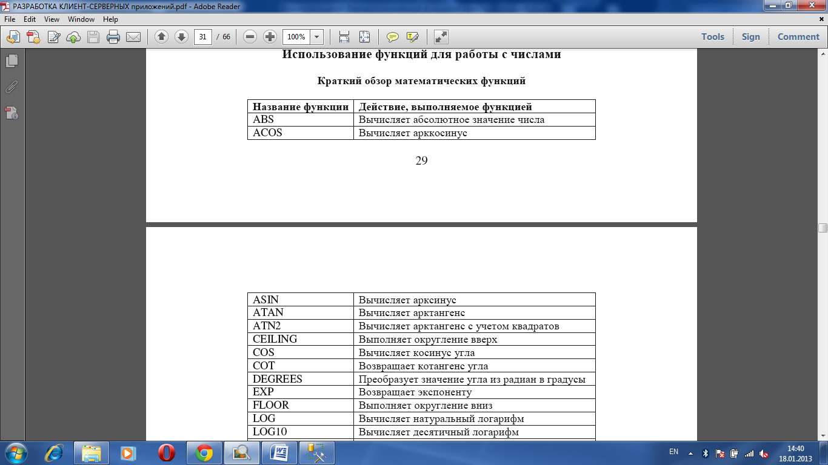Select the Highlight Text tool icon
The height and width of the screenshot is (465, 828).
[413, 37]
